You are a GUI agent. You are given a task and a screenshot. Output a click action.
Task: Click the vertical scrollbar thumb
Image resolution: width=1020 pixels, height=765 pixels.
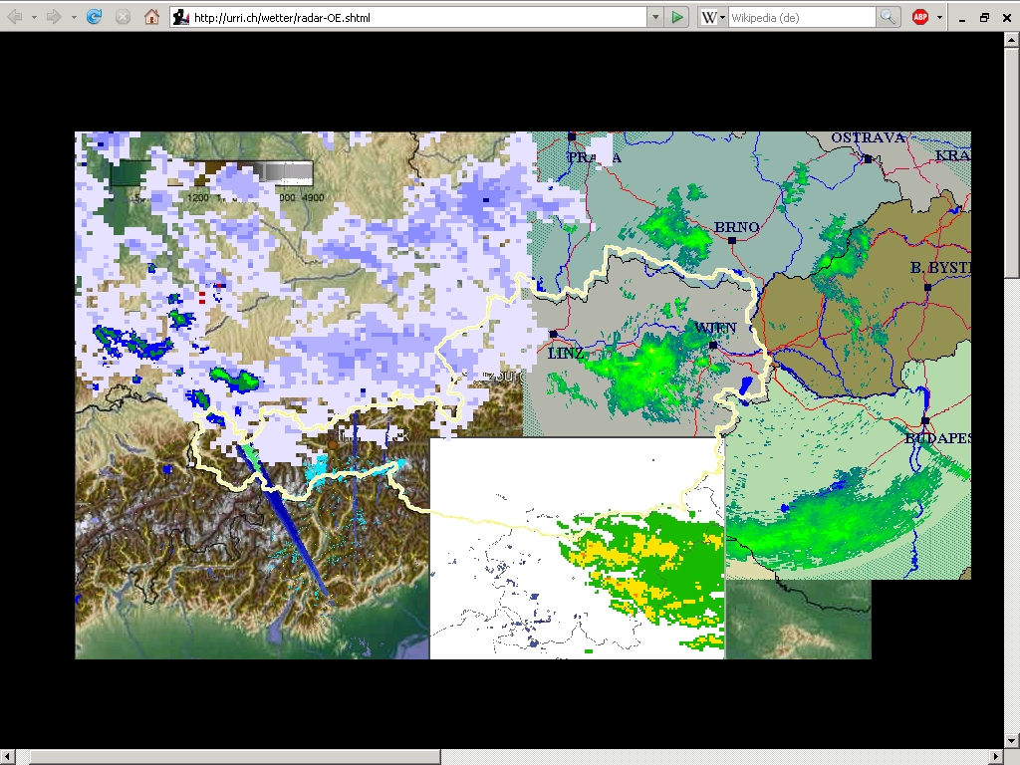tap(1012, 161)
